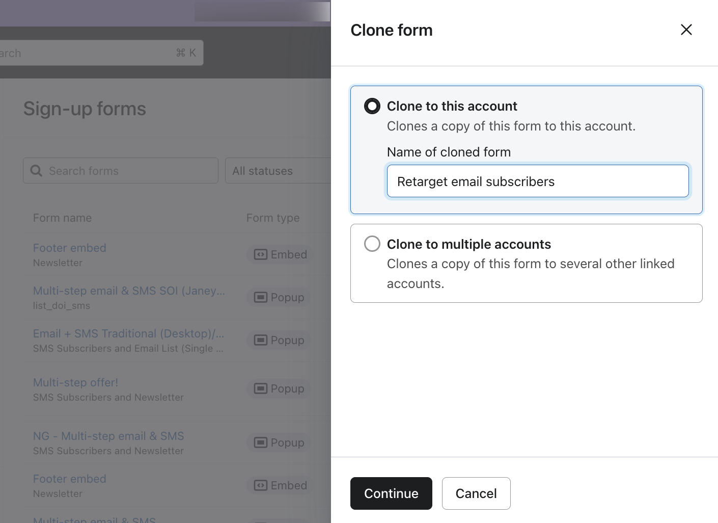
Task: Click Form type column header
Action: 272,218
